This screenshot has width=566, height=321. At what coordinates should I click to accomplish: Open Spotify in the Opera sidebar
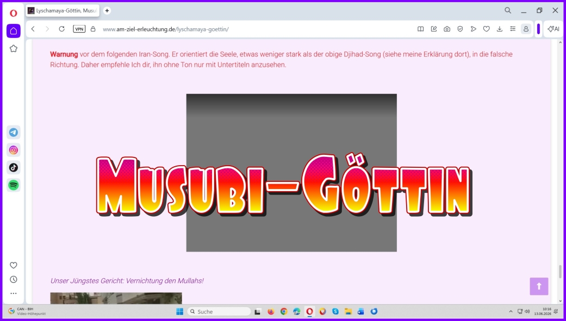pyautogui.click(x=14, y=185)
